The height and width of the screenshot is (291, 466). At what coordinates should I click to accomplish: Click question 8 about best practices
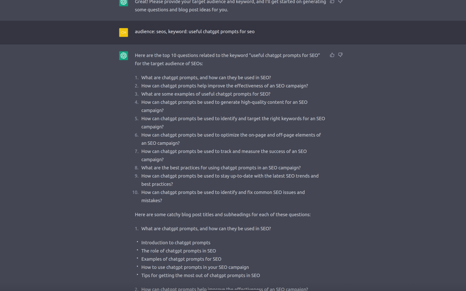pos(221,168)
